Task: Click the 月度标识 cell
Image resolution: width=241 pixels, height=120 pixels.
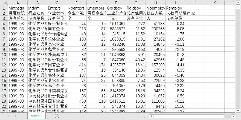Action: (18, 13)
